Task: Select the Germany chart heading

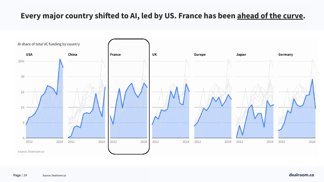Action: pos(286,54)
